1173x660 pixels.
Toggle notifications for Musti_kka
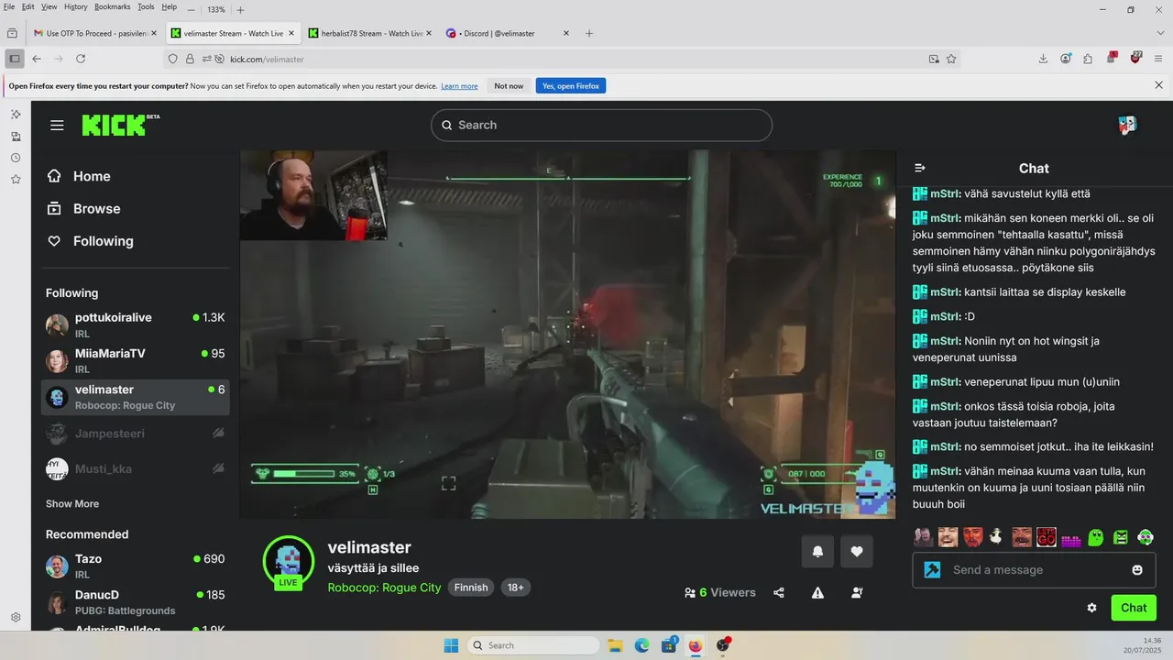tap(218, 468)
